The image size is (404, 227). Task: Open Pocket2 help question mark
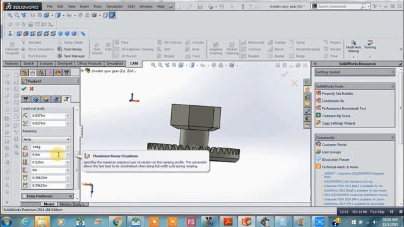point(76,81)
